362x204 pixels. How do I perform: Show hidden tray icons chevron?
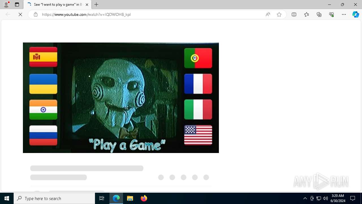305,198
